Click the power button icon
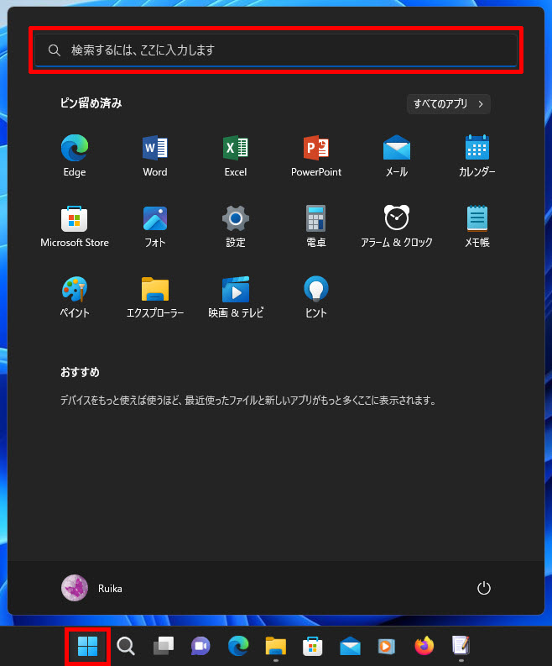The height and width of the screenshot is (666, 552). [x=483, y=588]
